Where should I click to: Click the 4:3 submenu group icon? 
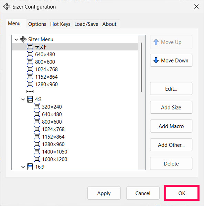30,99
